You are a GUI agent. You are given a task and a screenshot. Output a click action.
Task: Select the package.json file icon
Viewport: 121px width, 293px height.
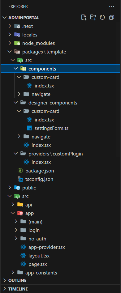[x=20, y=171]
